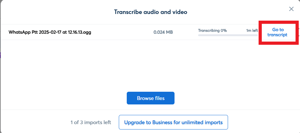The image size is (300, 133).
Task: Click the 1m left time estimate
Action: point(252,30)
